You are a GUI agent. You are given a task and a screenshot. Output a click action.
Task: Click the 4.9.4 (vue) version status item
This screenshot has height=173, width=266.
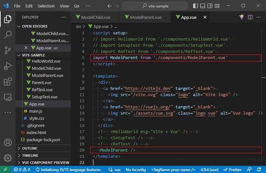(209, 170)
